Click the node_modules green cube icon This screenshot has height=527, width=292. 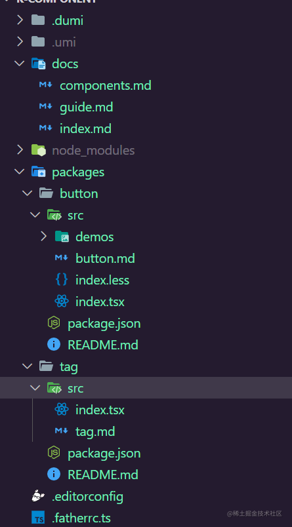38,150
